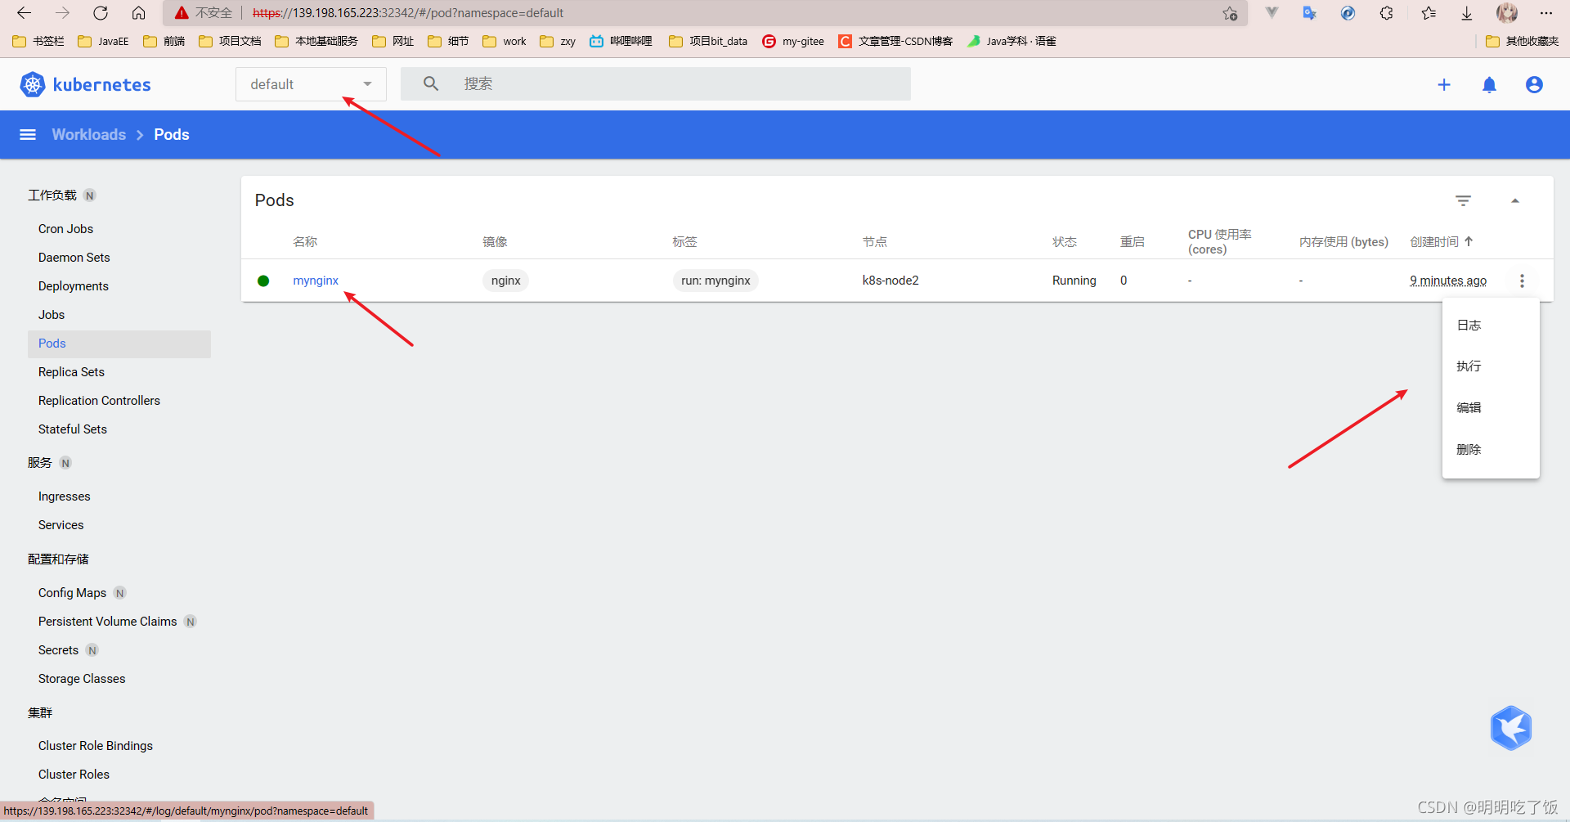The height and width of the screenshot is (822, 1570).
Task: Reload the browser page
Action: [x=101, y=13]
